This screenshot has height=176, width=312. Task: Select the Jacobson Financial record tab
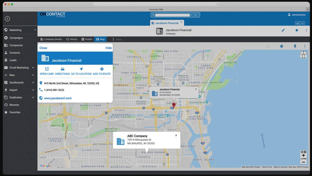coord(167,23)
